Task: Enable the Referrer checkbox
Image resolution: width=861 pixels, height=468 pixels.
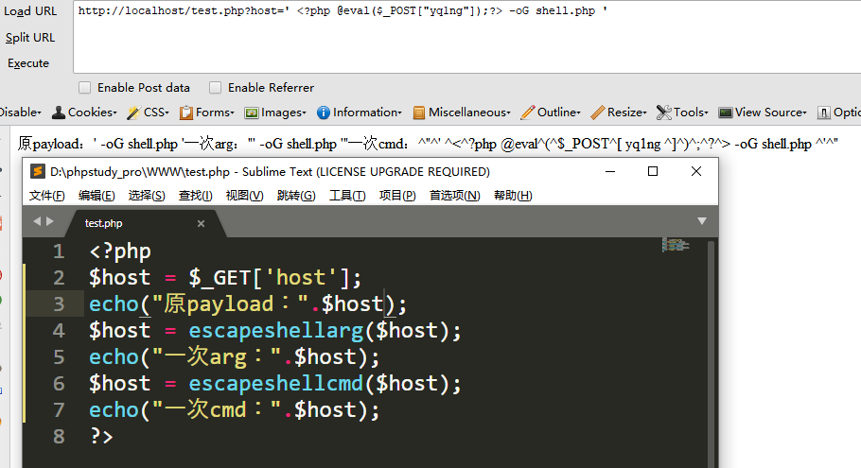Action: (x=216, y=87)
